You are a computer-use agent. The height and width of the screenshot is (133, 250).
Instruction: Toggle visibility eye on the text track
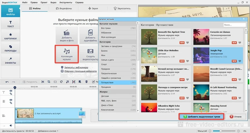coord(11,91)
